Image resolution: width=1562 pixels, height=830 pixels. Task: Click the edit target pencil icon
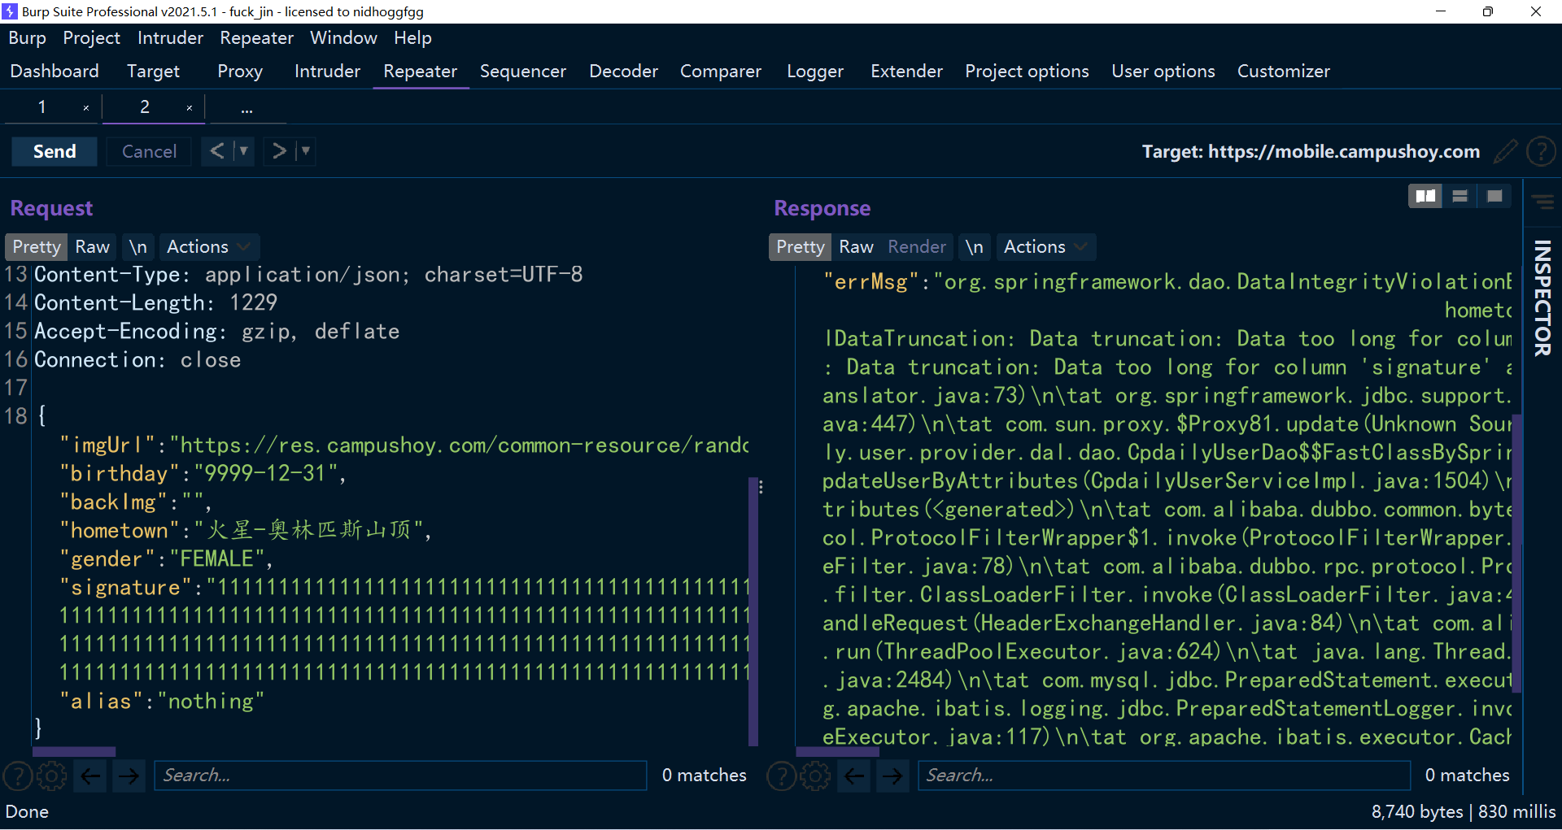(1505, 151)
